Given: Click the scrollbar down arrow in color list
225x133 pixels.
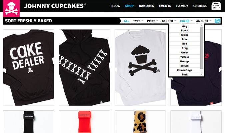Looking at the screenshot, I should click(x=202, y=74).
